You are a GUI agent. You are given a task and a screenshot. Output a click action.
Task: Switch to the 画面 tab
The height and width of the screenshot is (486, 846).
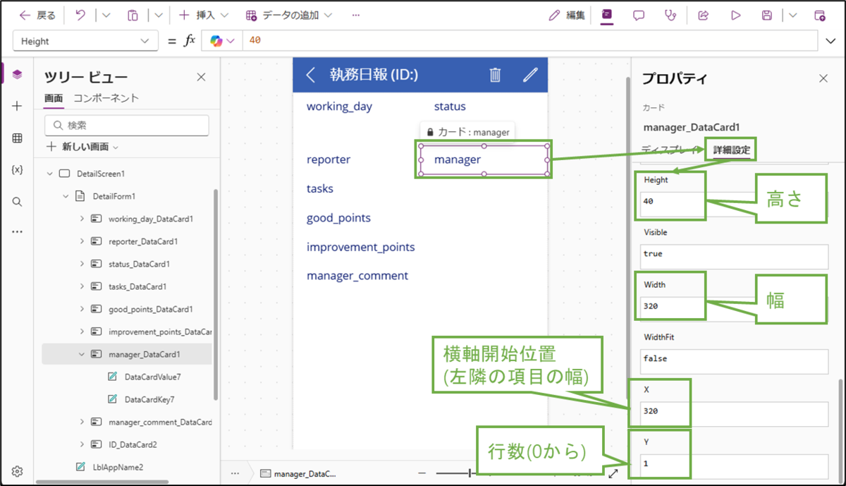coord(54,99)
